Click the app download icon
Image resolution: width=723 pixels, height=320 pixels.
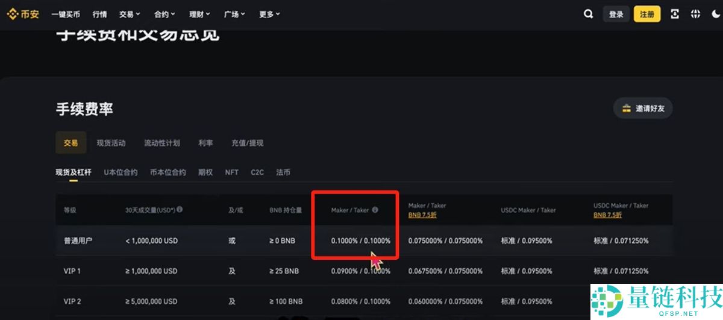point(674,14)
